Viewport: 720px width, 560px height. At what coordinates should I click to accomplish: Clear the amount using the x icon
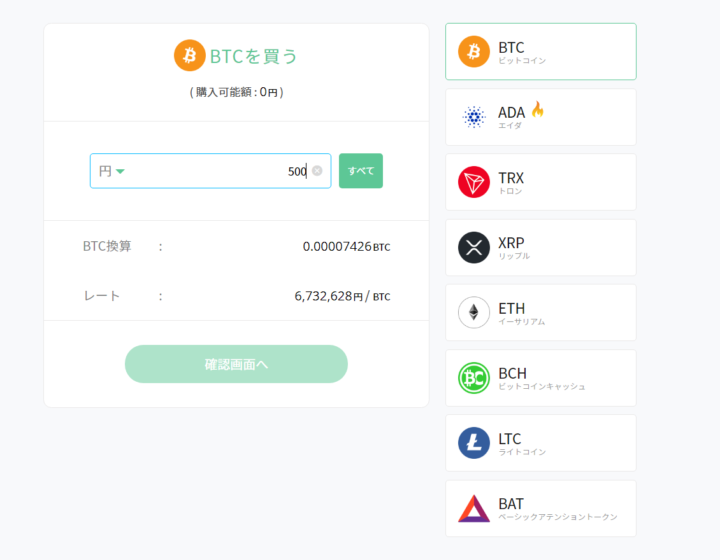click(317, 171)
